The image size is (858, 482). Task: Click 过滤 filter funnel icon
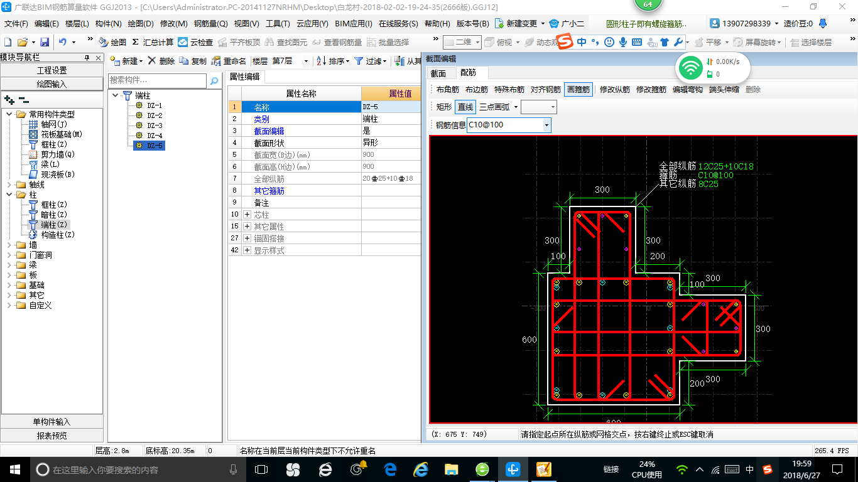click(x=359, y=61)
